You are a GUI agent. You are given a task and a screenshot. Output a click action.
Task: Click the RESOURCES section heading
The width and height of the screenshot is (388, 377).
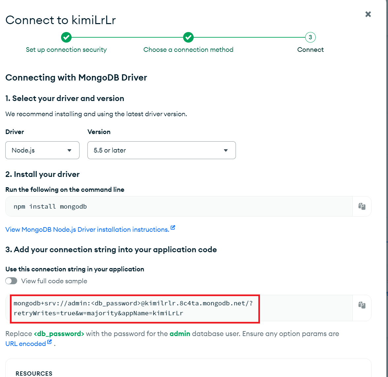tap(34, 373)
